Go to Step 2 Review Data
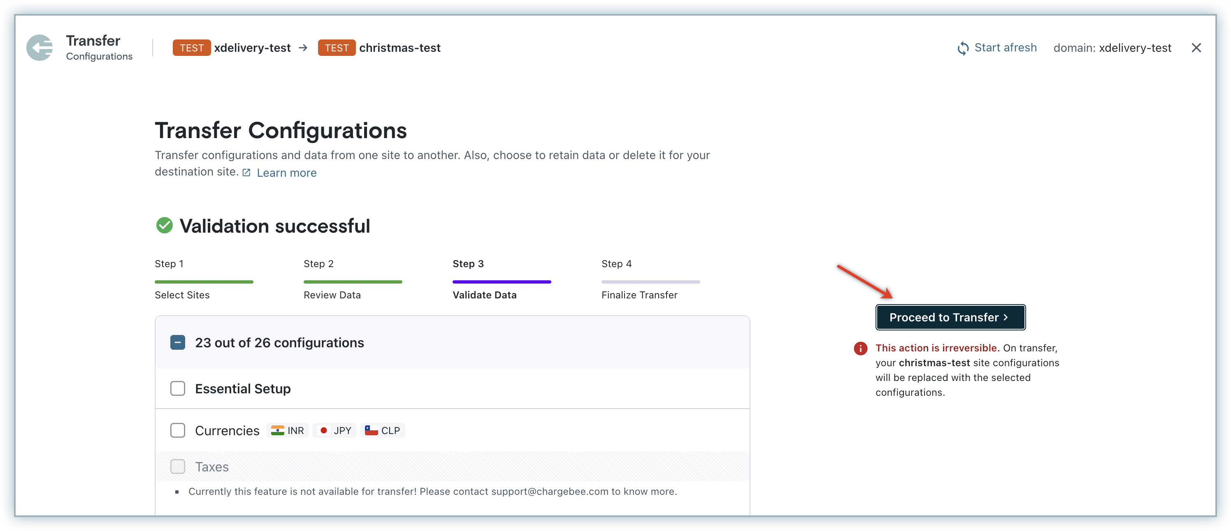 [x=332, y=295]
